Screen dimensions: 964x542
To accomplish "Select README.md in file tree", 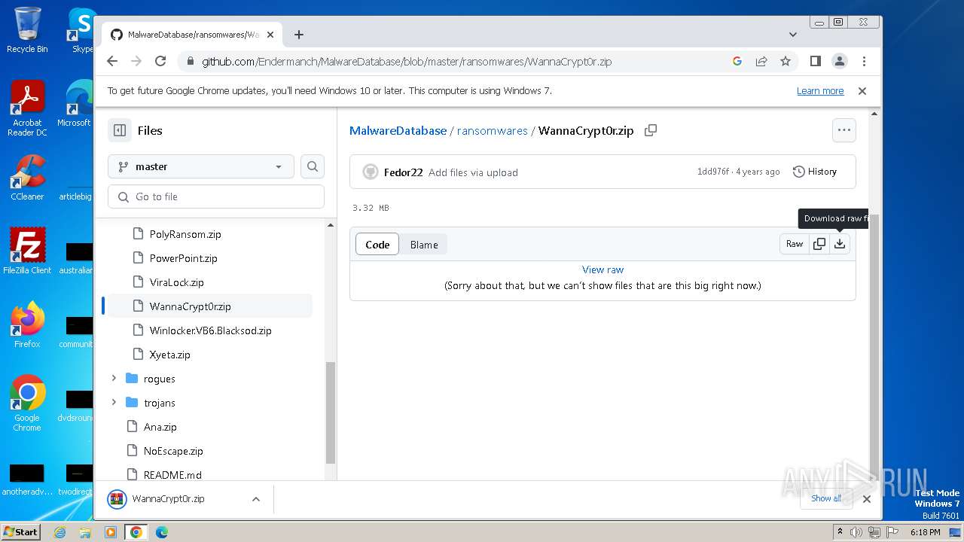I will pyautogui.click(x=172, y=475).
